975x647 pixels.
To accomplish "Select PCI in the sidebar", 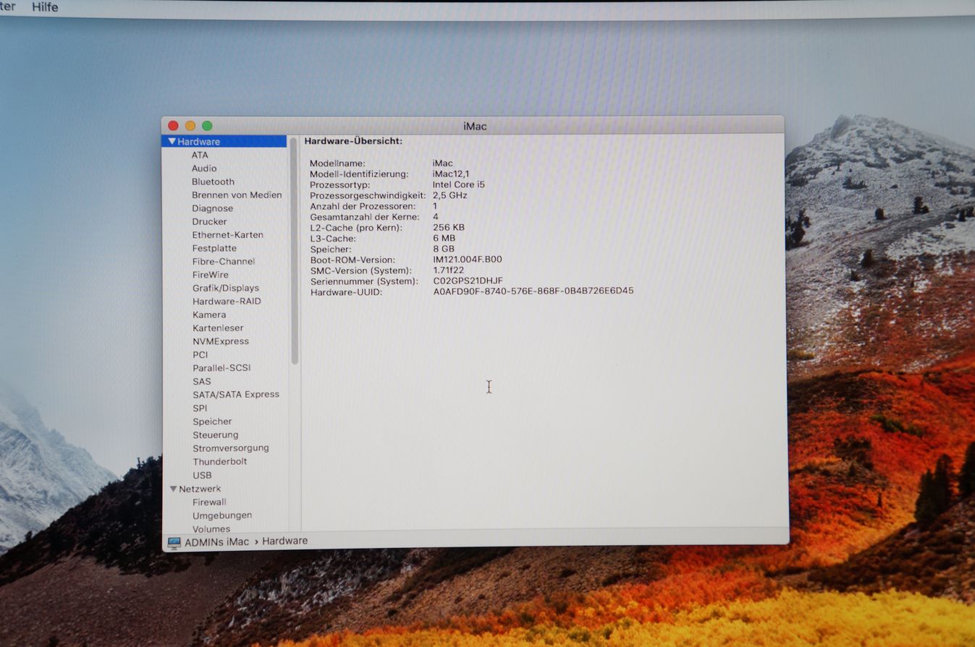I will (200, 355).
